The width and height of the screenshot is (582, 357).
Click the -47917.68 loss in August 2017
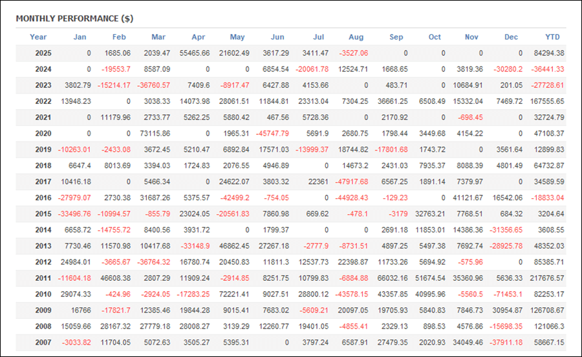pos(350,181)
